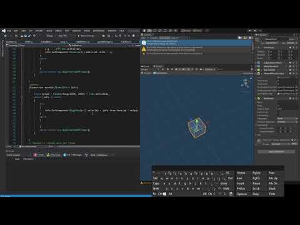300x225 pixels.
Task: Select the Unity Move tool
Action: click(x=149, y=31)
